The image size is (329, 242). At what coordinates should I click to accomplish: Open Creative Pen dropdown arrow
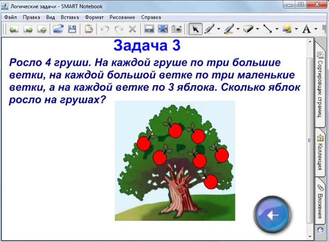(238, 29)
